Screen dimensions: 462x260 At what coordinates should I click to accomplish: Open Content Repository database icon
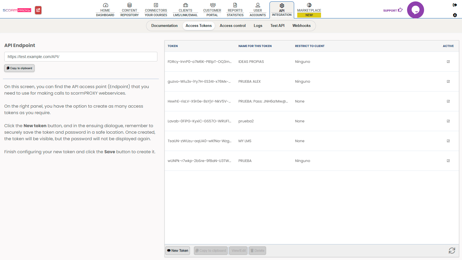click(x=129, y=5)
